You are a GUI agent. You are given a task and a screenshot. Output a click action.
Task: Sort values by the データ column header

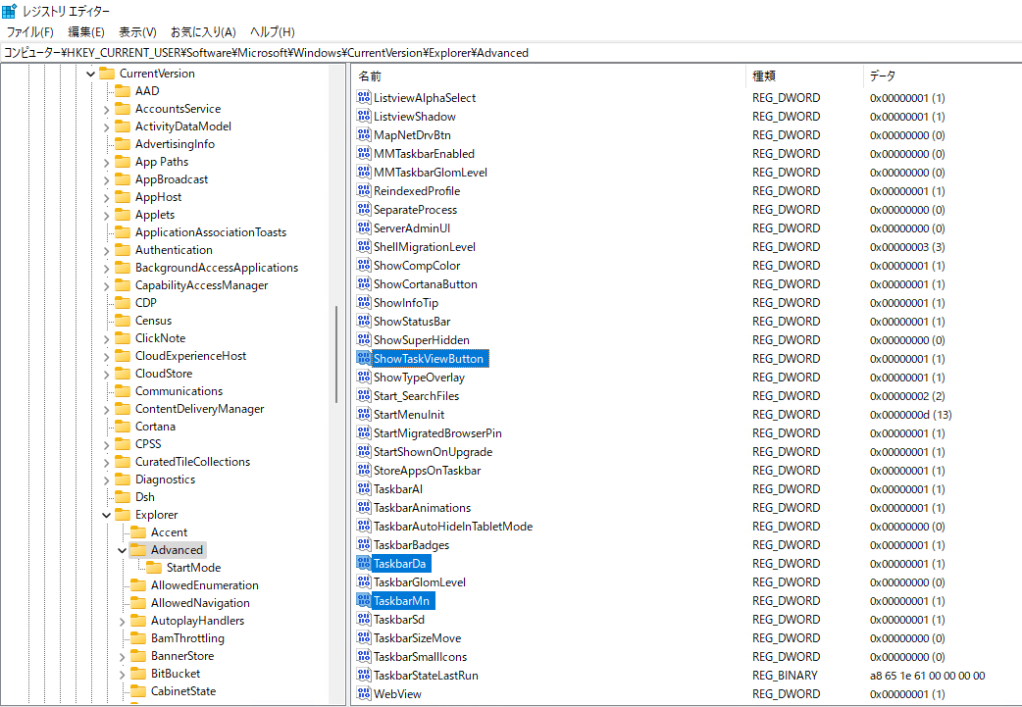942,76
